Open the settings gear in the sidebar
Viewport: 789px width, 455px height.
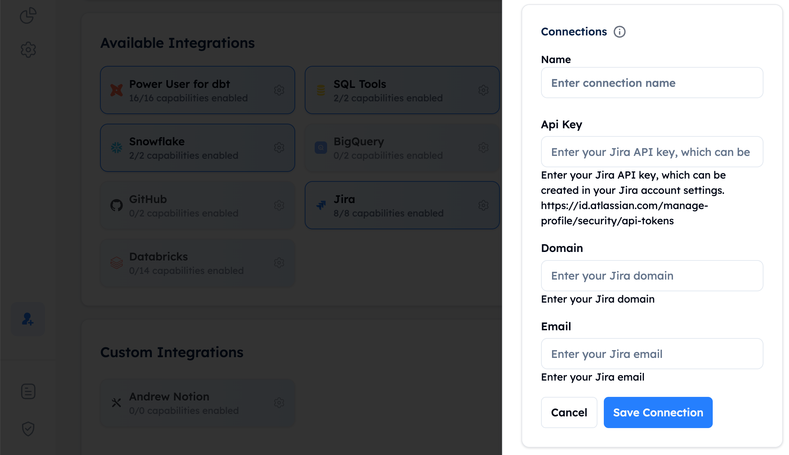[x=28, y=50]
